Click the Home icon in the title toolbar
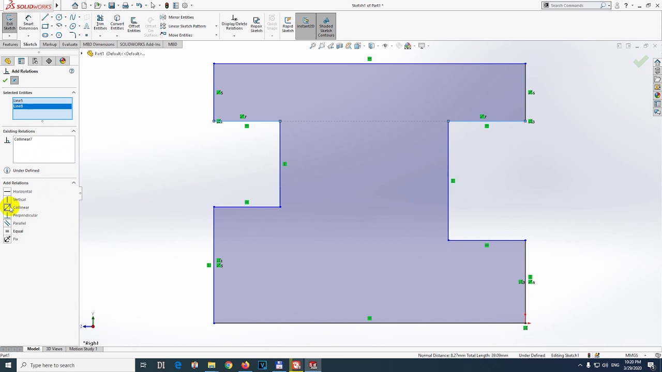 coord(75,5)
